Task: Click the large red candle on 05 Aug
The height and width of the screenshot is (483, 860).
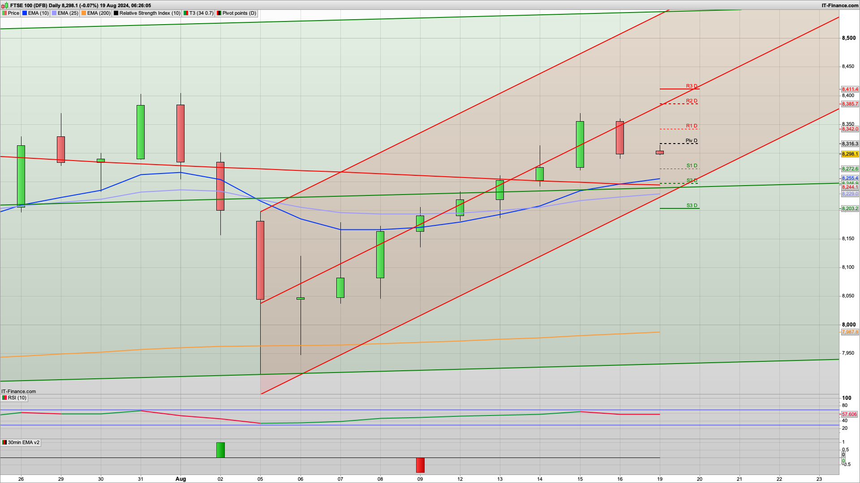Action: coord(260,260)
